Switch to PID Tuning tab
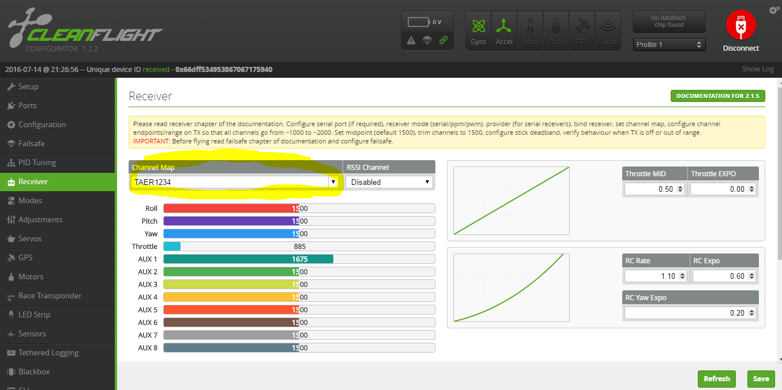Image resolution: width=782 pixels, height=390 pixels. (x=58, y=162)
